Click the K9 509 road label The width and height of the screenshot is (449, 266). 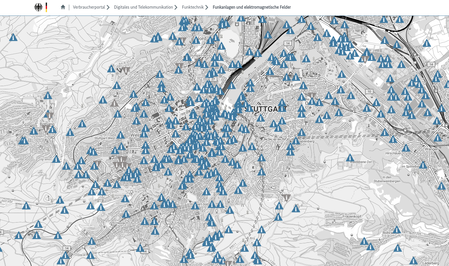click(x=416, y=233)
